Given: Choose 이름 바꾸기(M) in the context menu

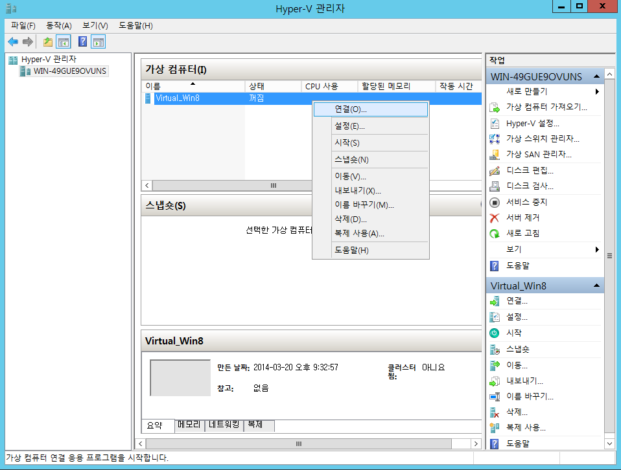Looking at the screenshot, I should coord(371,205).
